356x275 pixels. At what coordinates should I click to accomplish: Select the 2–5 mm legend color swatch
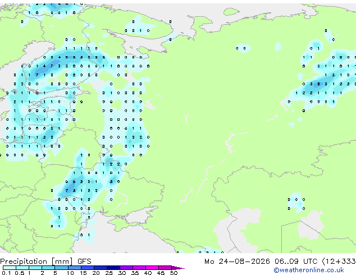point(48,268)
